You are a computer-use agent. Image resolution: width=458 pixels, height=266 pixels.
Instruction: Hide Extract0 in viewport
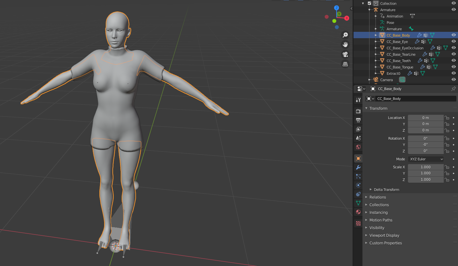pyautogui.click(x=454, y=73)
